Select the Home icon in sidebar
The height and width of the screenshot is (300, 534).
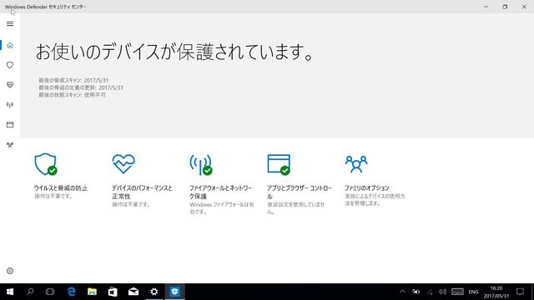pos(10,45)
